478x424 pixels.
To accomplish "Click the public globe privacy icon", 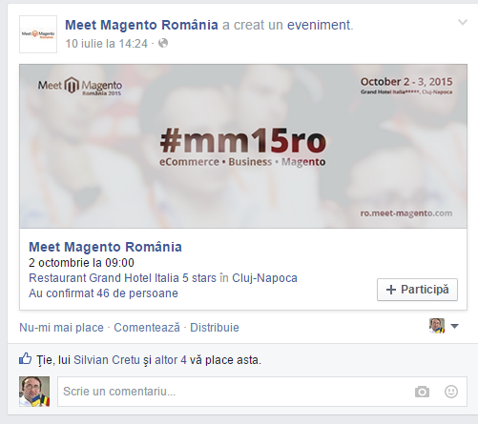I will click(163, 43).
